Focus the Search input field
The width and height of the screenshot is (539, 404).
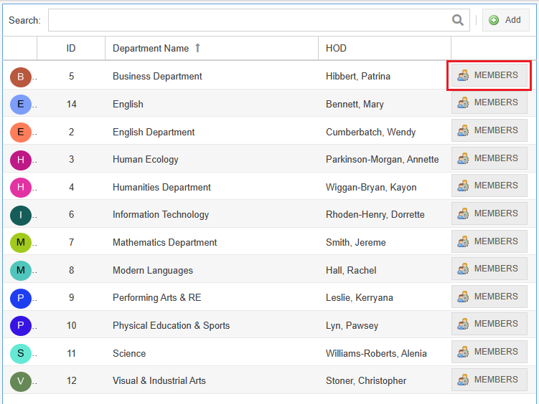pyautogui.click(x=258, y=20)
